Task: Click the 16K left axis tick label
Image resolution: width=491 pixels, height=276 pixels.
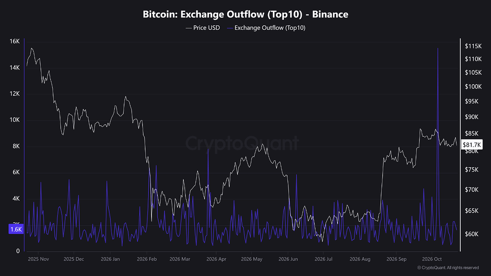Action: (x=15, y=41)
